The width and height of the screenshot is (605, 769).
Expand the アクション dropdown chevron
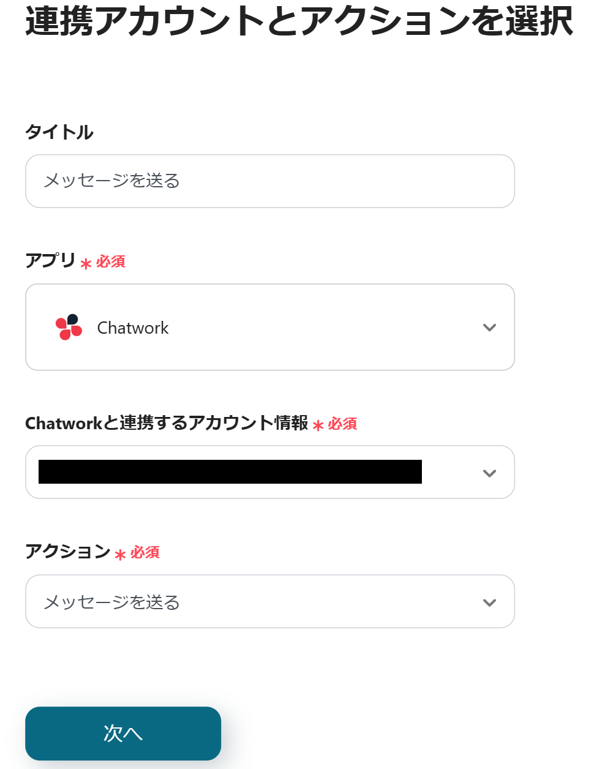[489, 602]
